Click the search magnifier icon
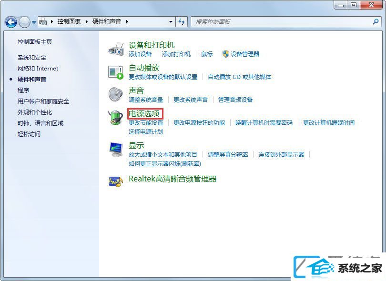 [x=376, y=21]
